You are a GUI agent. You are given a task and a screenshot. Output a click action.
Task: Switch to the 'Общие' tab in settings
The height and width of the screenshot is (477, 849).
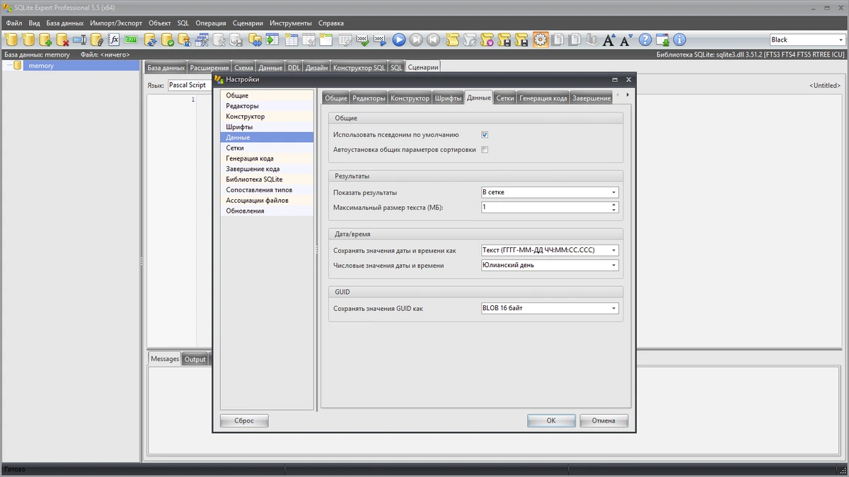pos(336,98)
